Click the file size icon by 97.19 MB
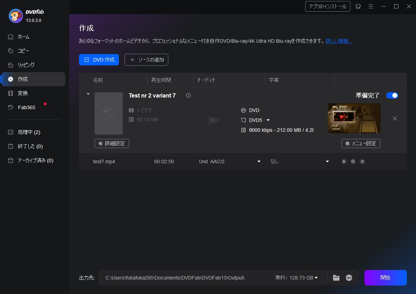The image size is (416, 294). [131, 119]
